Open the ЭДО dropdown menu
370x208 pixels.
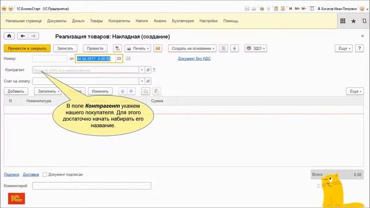(256, 49)
